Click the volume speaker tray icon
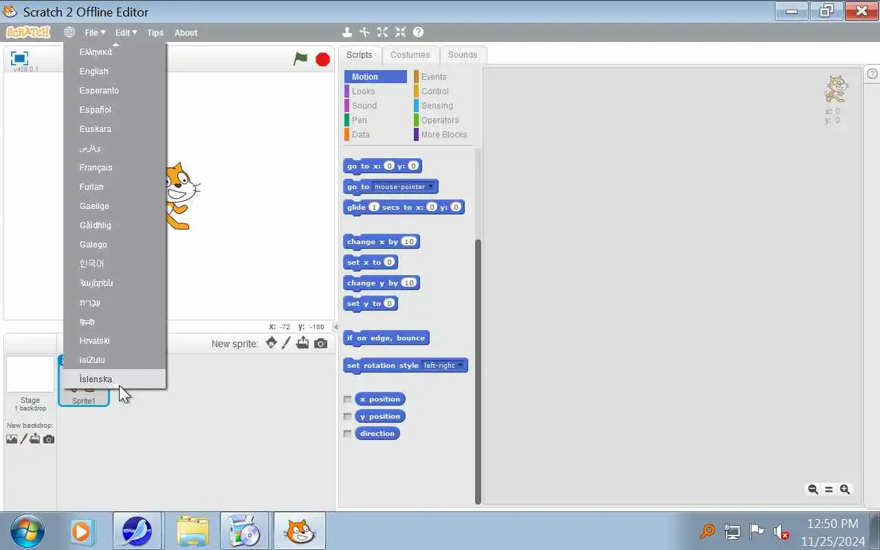The width and height of the screenshot is (880, 550). coord(780,531)
